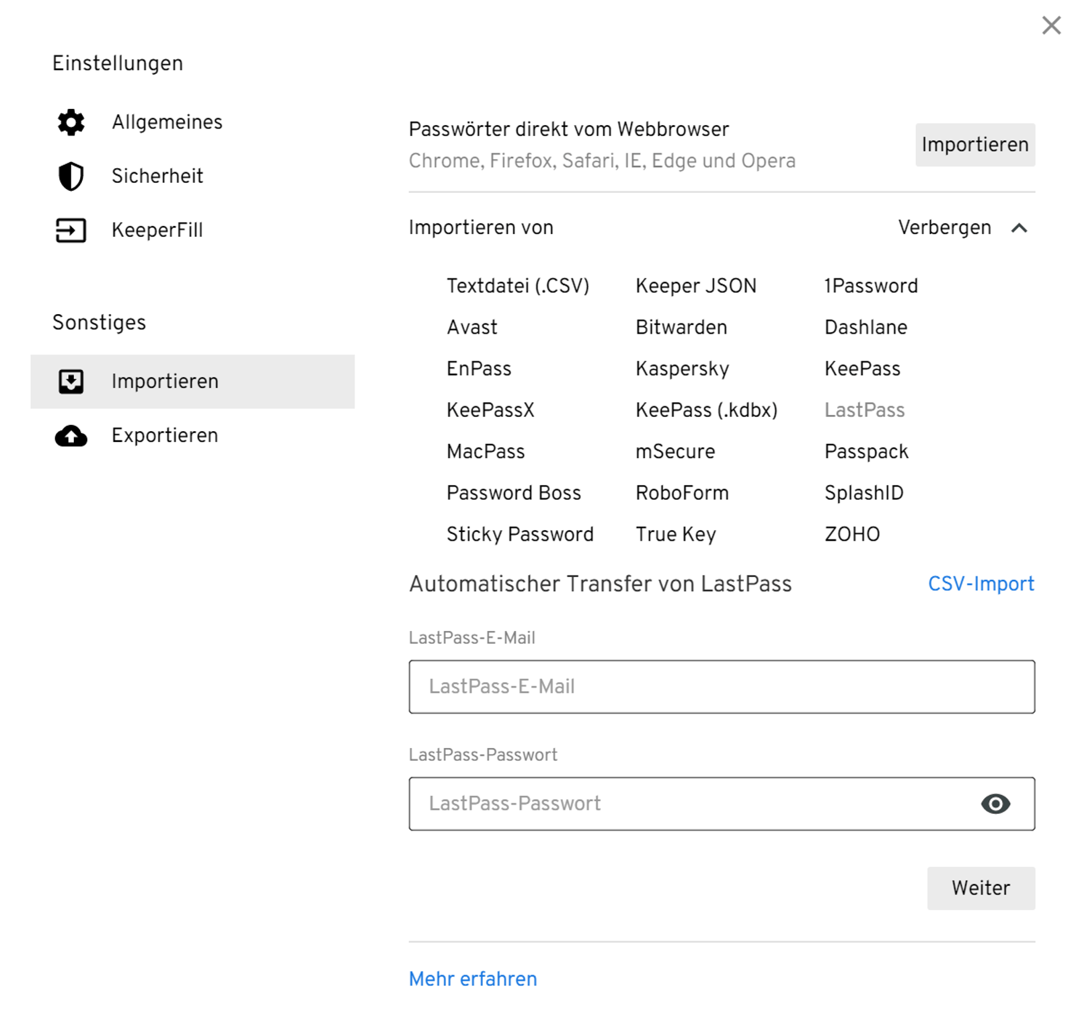Click the KeeperFill arrow icon
Image resolution: width=1076 pixels, height=1019 pixels.
coord(71,230)
